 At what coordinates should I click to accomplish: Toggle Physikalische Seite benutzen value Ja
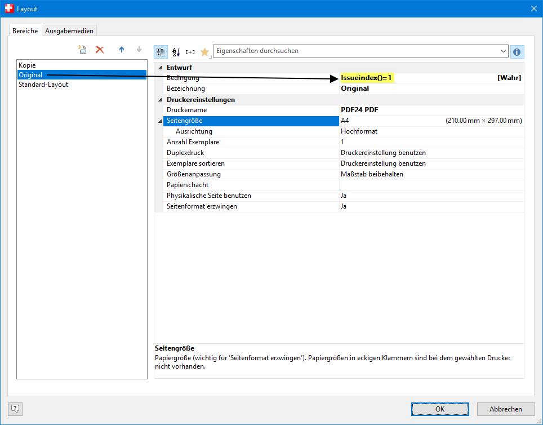(431, 196)
